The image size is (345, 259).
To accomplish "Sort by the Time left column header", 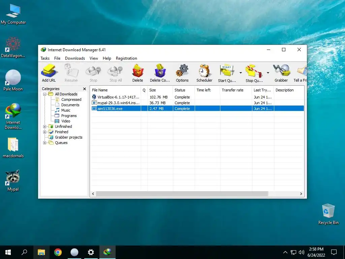I will [x=207, y=90].
